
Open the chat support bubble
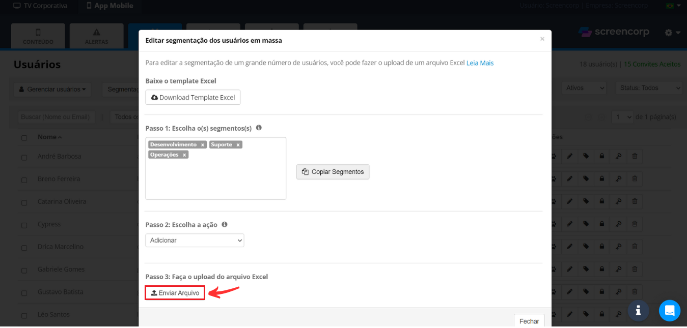[x=669, y=310]
